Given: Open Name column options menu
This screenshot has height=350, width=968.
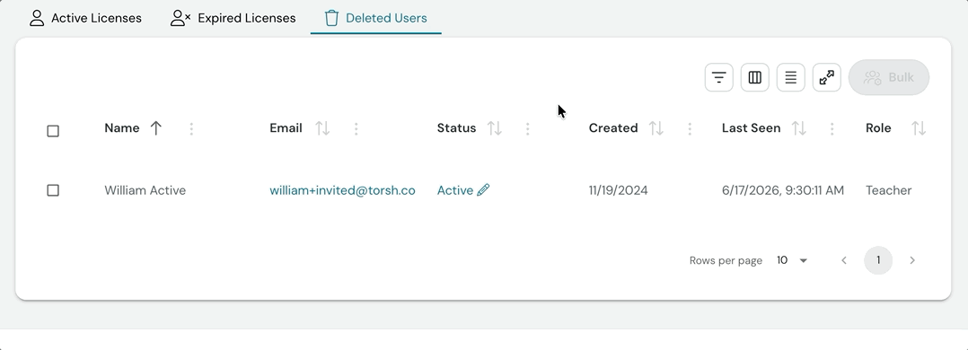Looking at the screenshot, I should pyautogui.click(x=191, y=128).
